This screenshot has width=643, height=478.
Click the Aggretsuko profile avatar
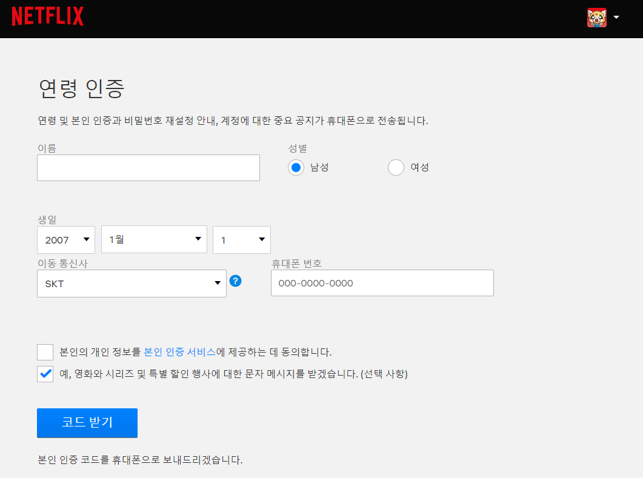[x=596, y=18]
